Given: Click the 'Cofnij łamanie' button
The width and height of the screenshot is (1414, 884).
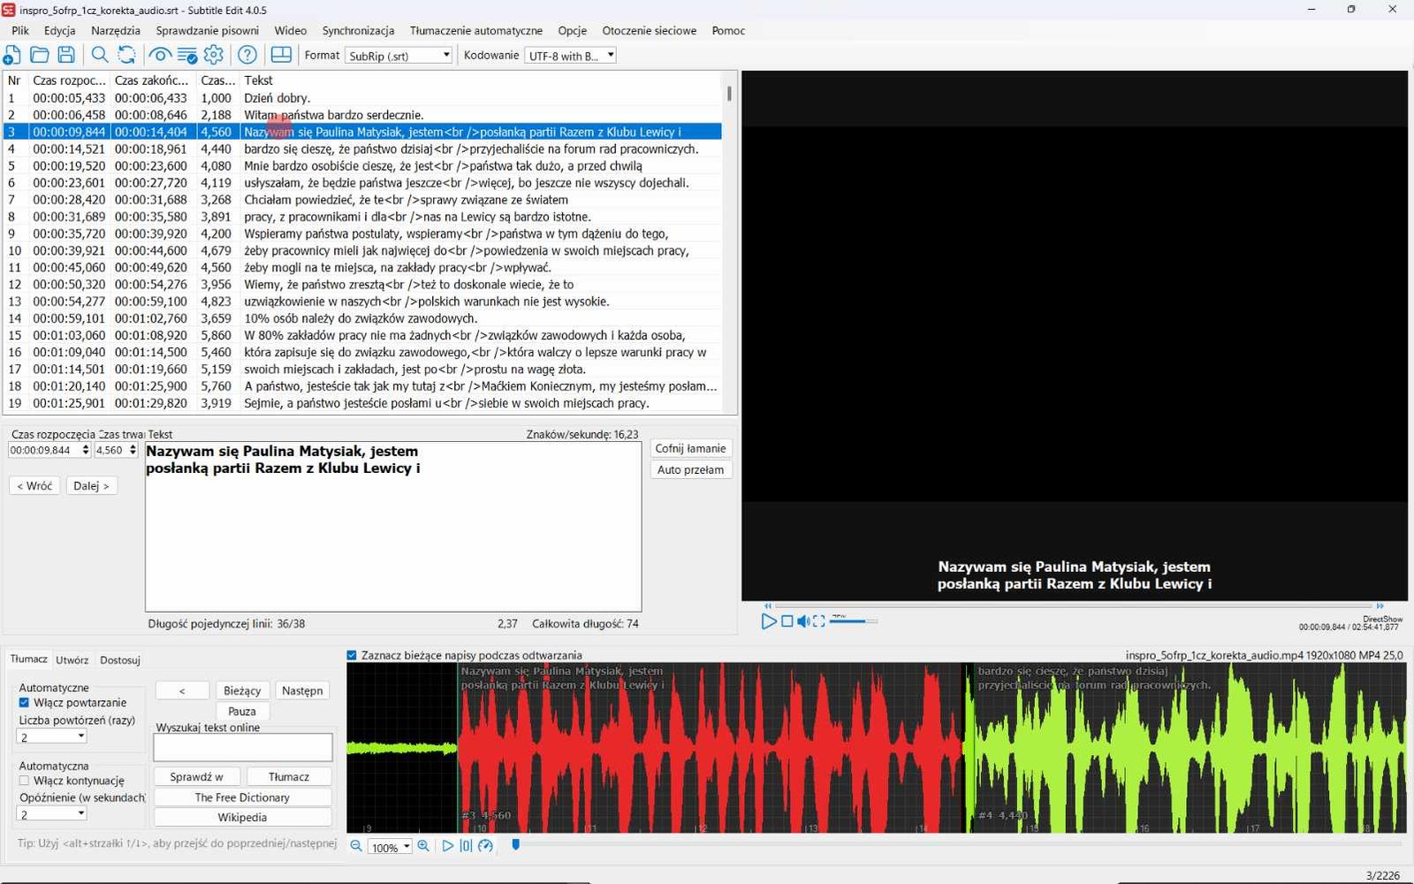Looking at the screenshot, I should [690, 448].
